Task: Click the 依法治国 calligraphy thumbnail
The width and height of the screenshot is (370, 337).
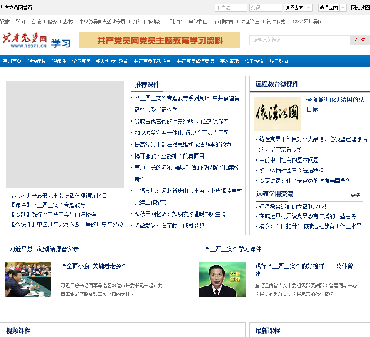Action: click(277, 113)
